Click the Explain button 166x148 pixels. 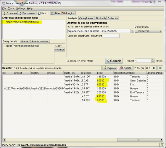point(110,68)
